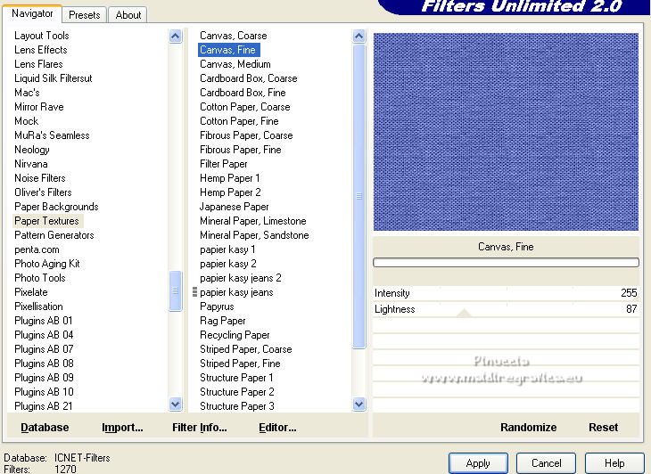Select Noise Filters category

pos(40,178)
